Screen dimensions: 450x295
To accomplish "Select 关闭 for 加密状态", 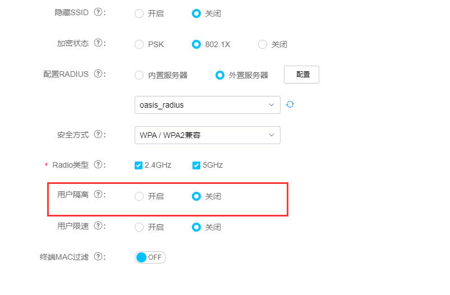I will pyautogui.click(x=263, y=44).
